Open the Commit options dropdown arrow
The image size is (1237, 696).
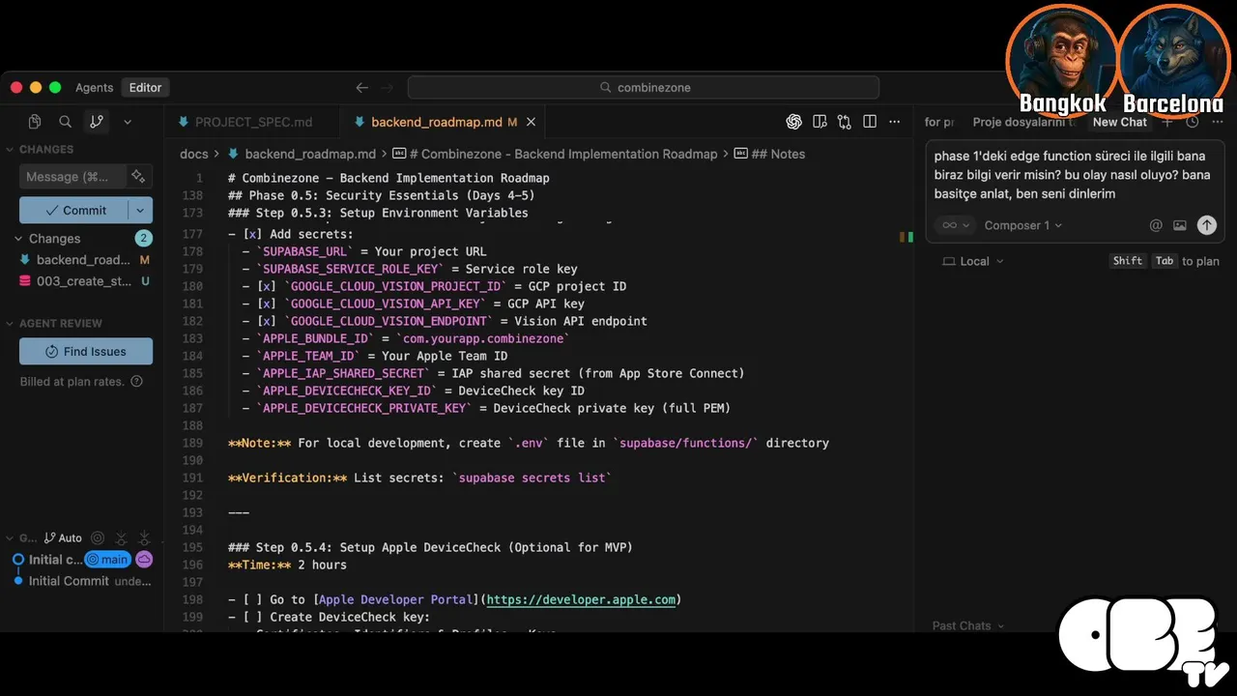click(140, 210)
